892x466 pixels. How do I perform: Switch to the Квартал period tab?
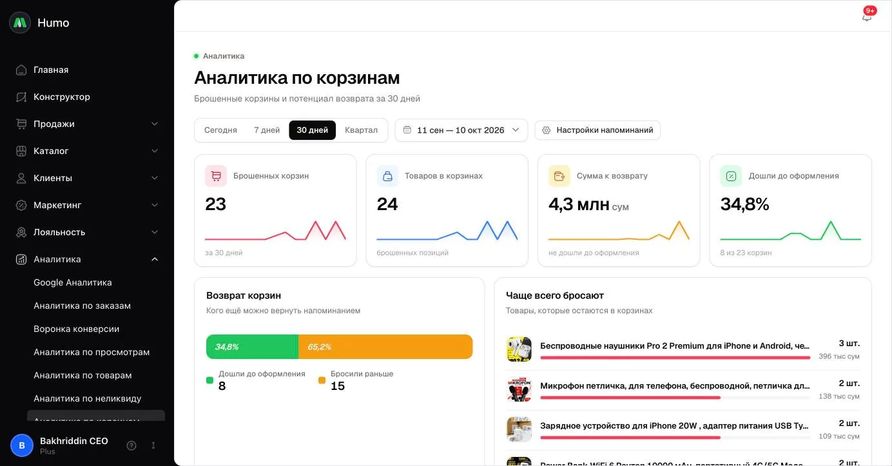pyautogui.click(x=361, y=130)
